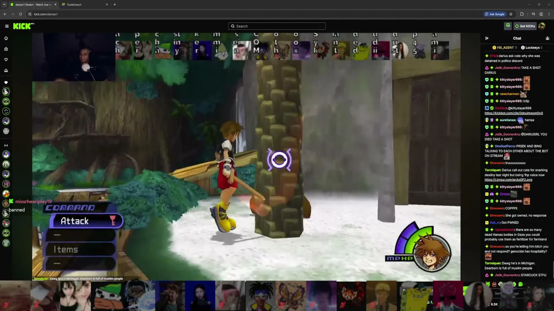Click the browser Back arrow
554x311 pixels.
click(5, 14)
